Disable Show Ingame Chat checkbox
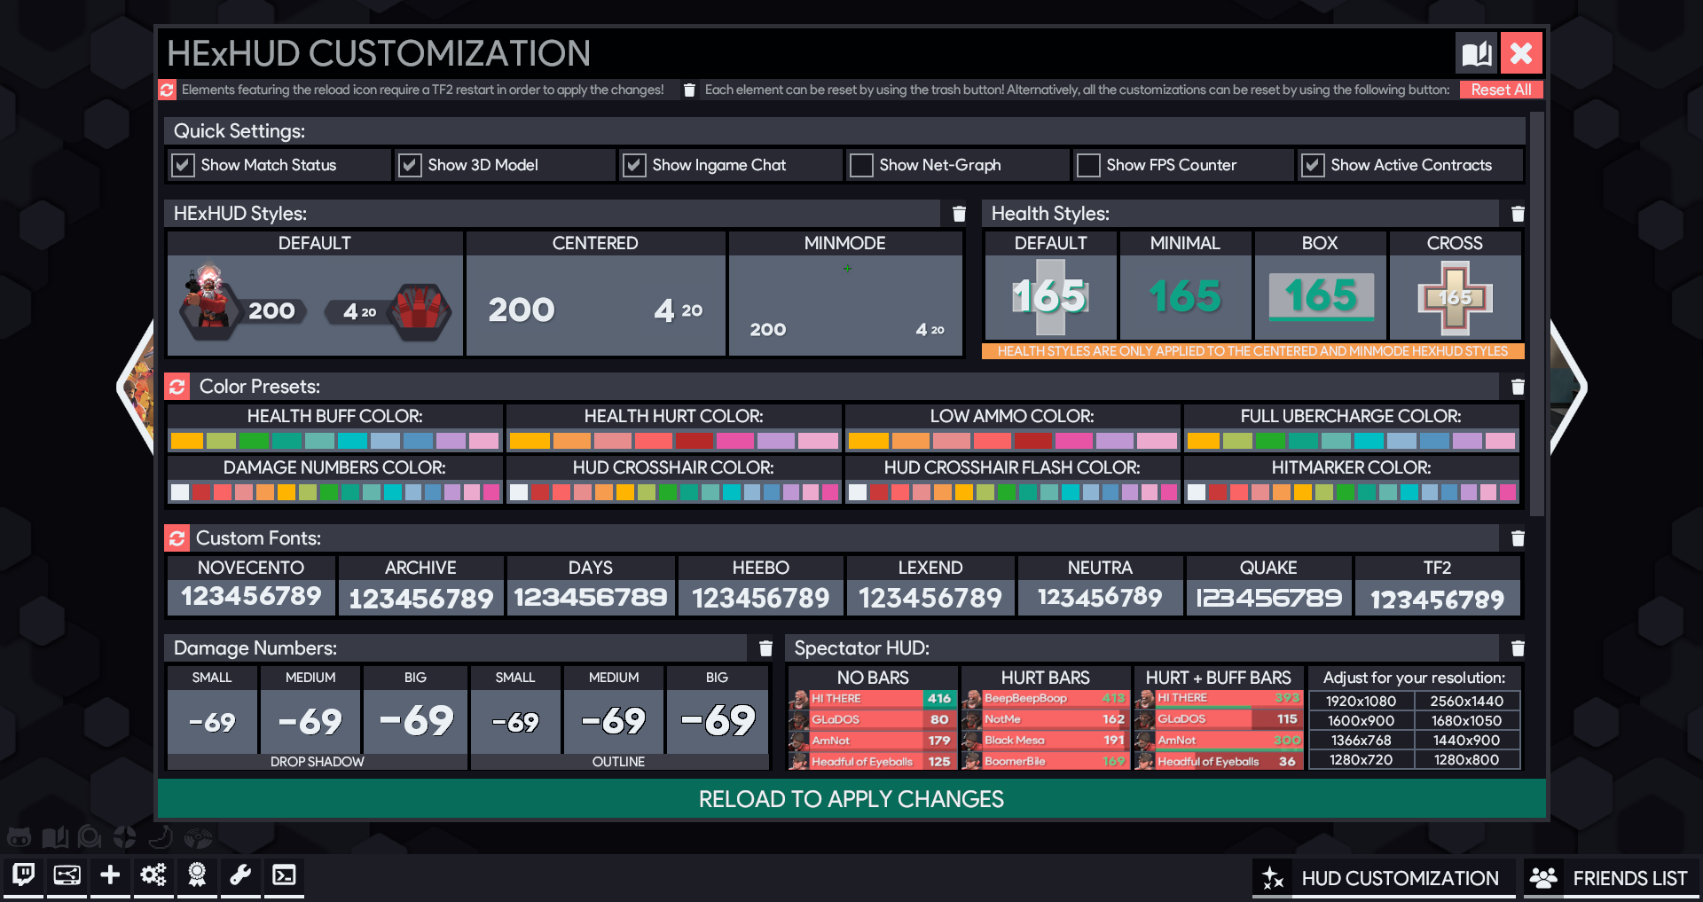Image resolution: width=1703 pixels, height=902 pixels. click(634, 165)
